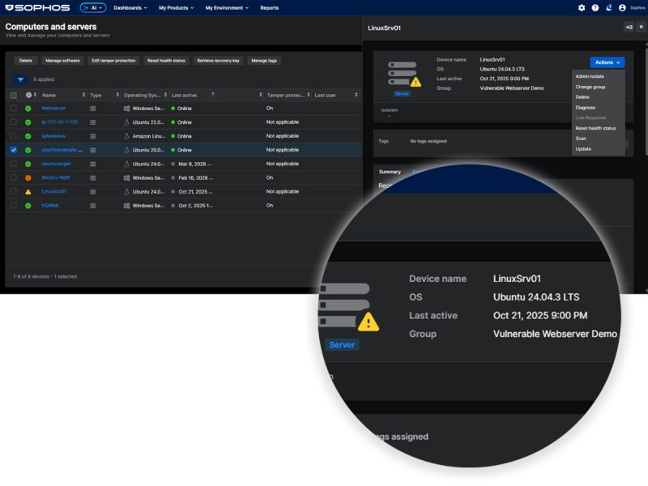Open the notifications bell icon
Image resolution: width=648 pixels, height=486 pixels.
pyautogui.click(x=609, y=8)
